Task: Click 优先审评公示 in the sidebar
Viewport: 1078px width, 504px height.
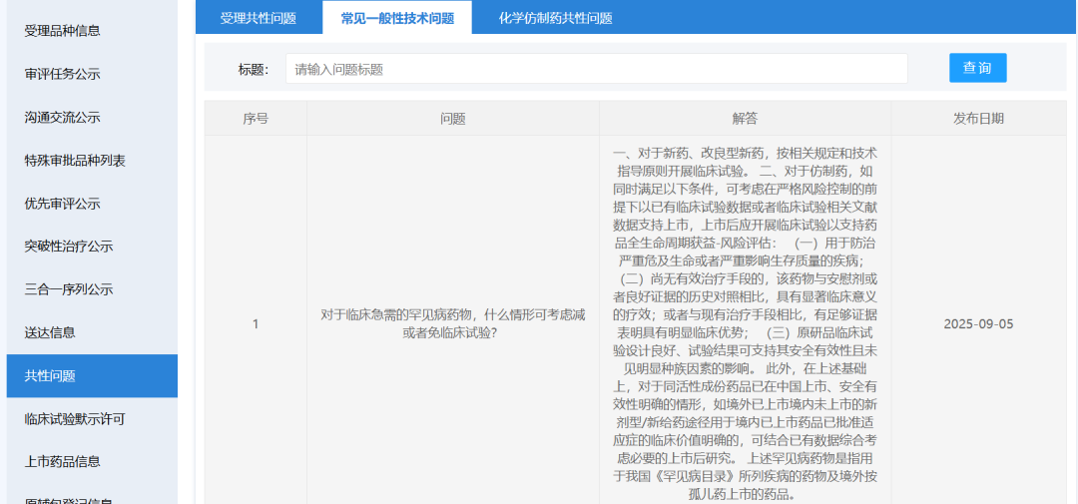Action: point(63,204)
